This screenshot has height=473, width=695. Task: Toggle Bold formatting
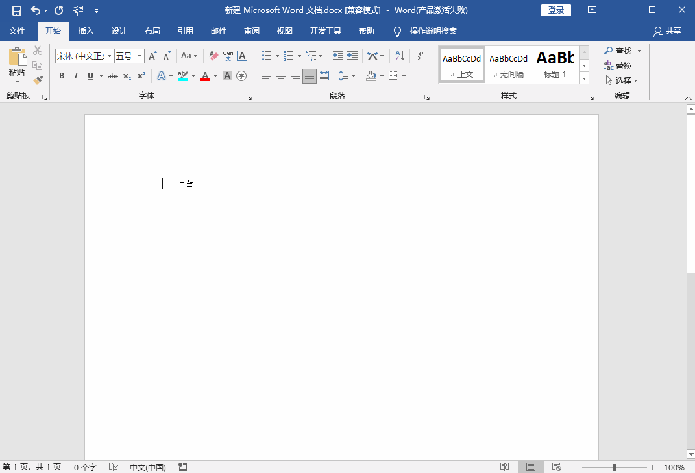[62, 76]
